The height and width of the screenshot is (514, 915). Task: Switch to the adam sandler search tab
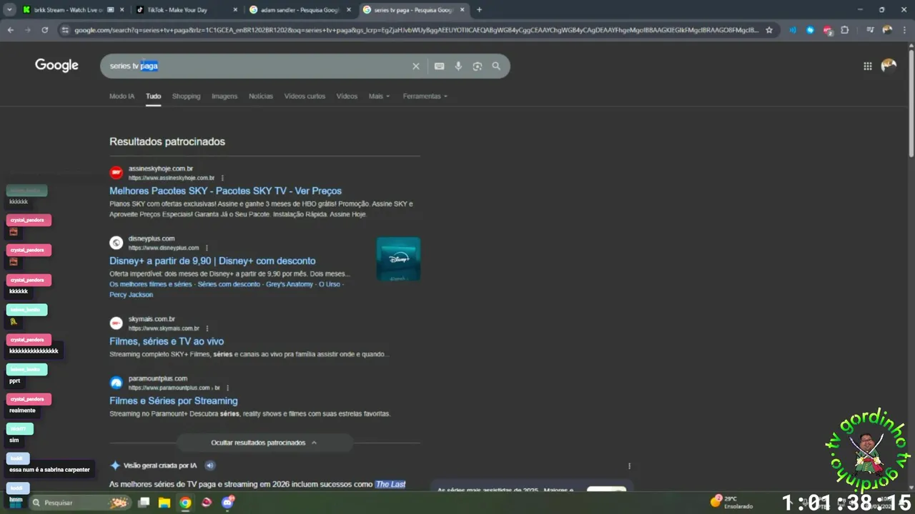point(300,10)
